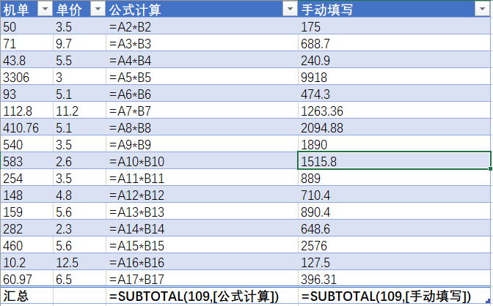
Task: Click the manual value 648.6
Action: coord(394,228)
